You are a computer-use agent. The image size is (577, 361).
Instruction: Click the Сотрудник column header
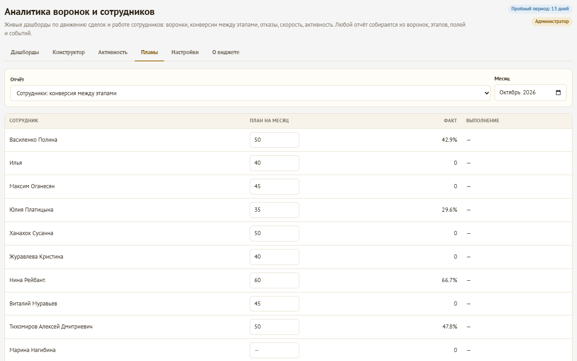pos(24,121)
